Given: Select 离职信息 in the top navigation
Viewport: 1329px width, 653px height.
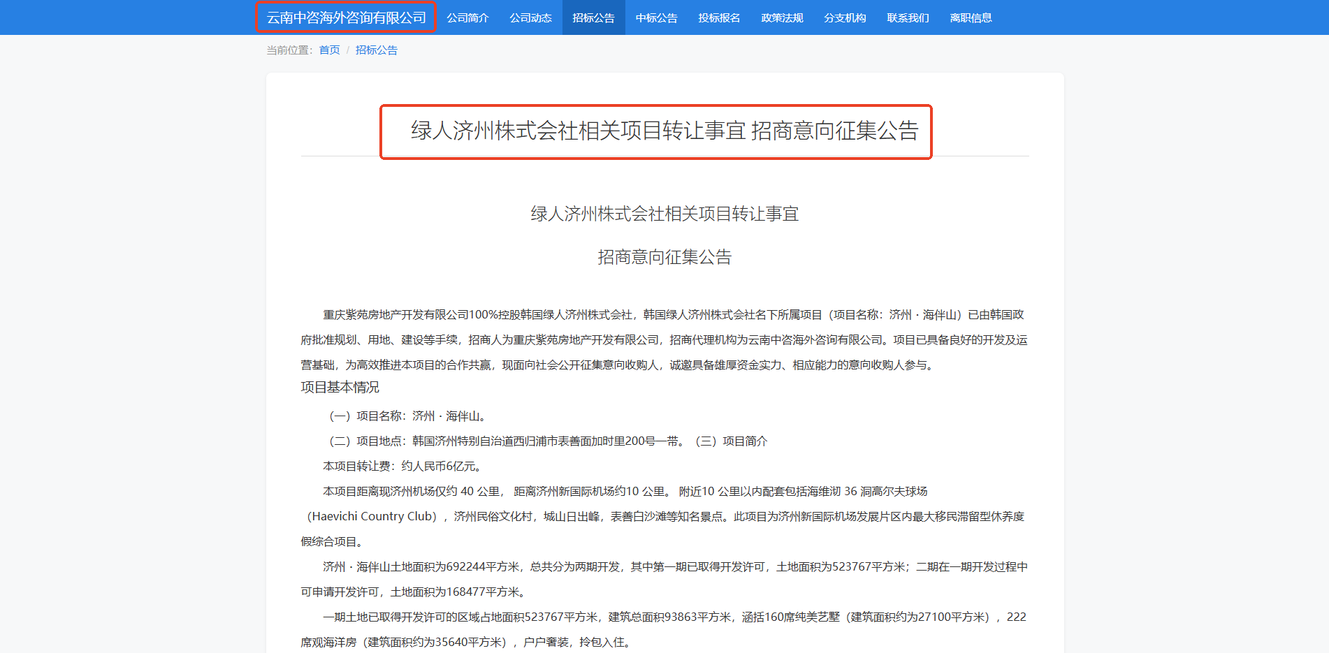Looking at the screenshot, I should click(971, 17).
